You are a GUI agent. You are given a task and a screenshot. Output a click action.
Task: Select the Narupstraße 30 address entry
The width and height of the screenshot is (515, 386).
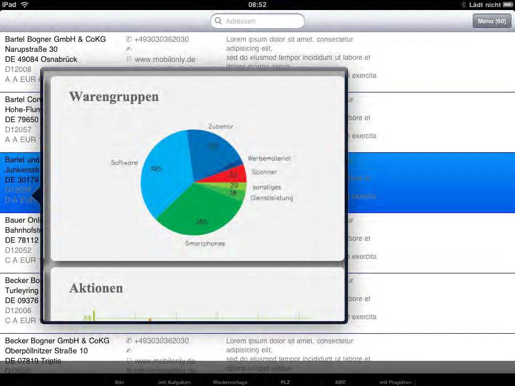31,49
